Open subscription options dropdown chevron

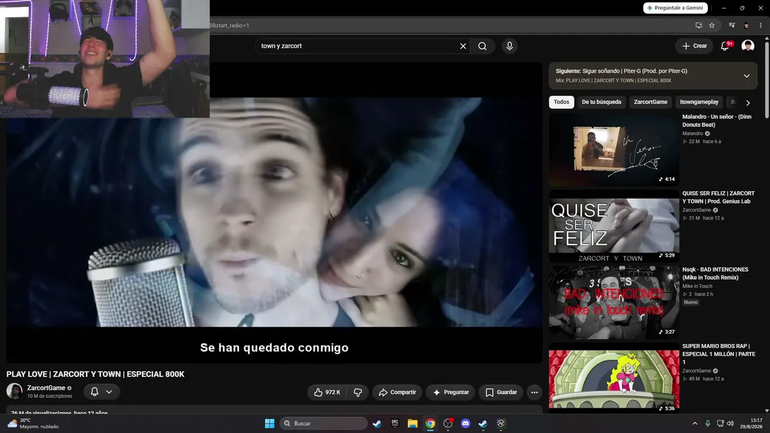pos(109,392)
